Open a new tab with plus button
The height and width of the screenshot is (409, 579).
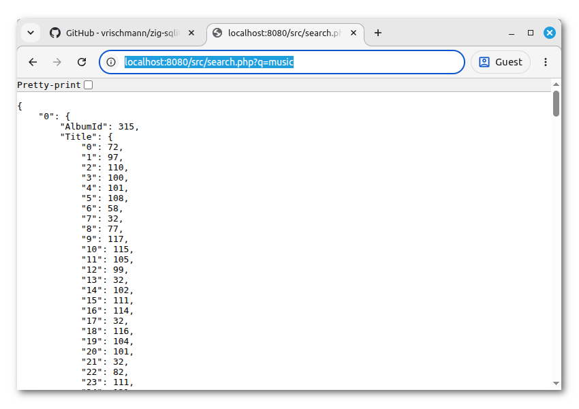point(378,33)
